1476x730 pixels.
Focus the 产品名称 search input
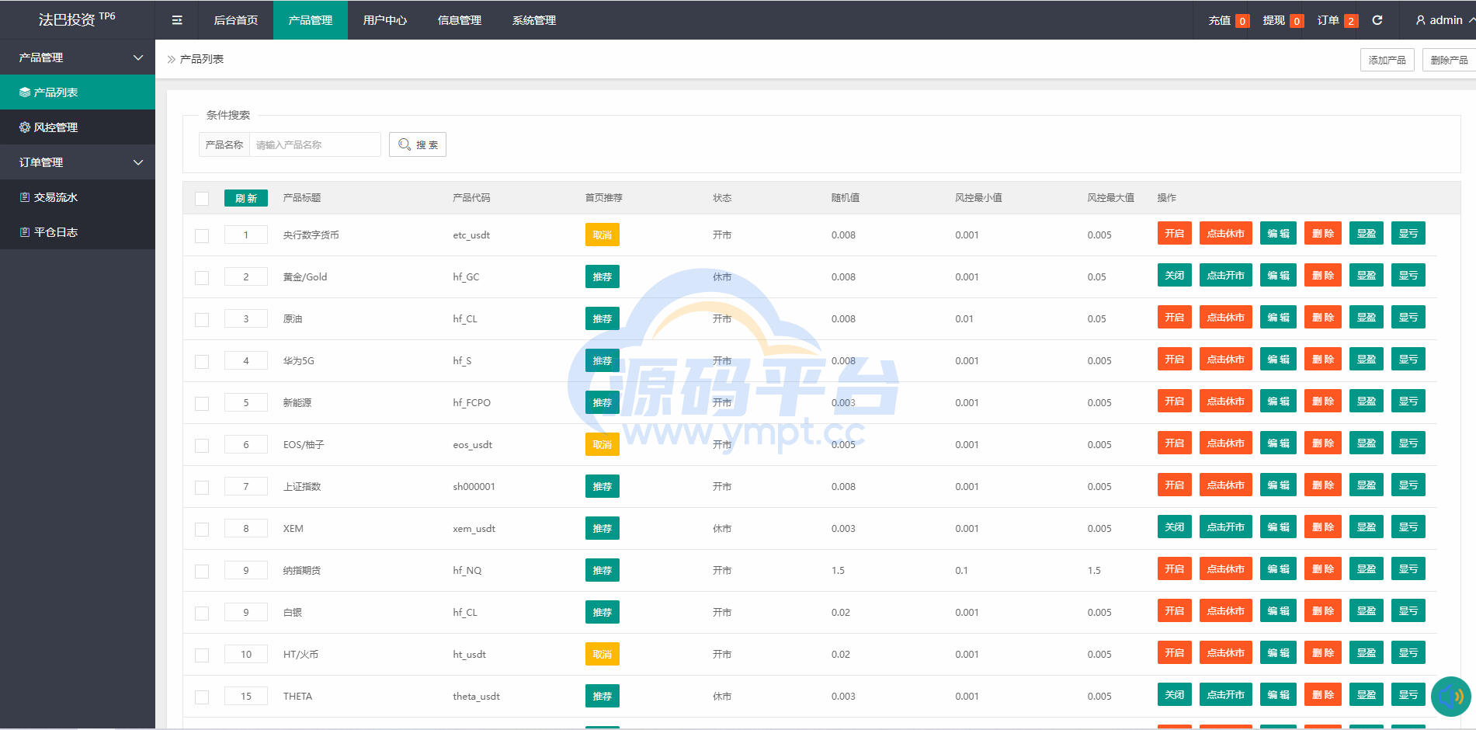click(x=314, y=144)
